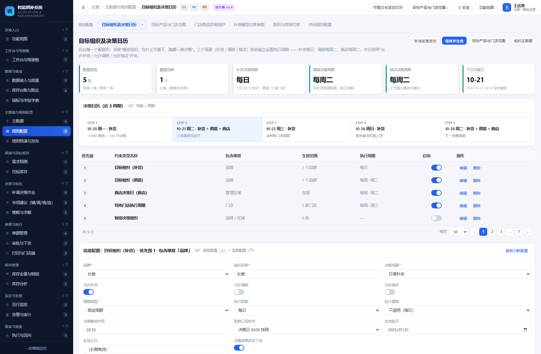
Task: Select STEP 3 10-22 周三 calendar card
Action: [307, 129]
